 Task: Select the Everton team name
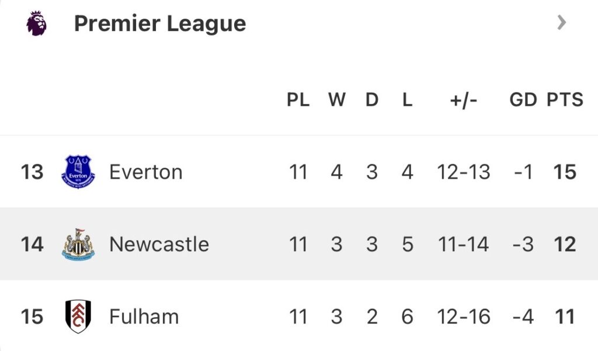coord(146,172)
